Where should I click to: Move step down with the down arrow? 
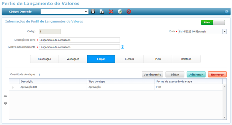5,103
